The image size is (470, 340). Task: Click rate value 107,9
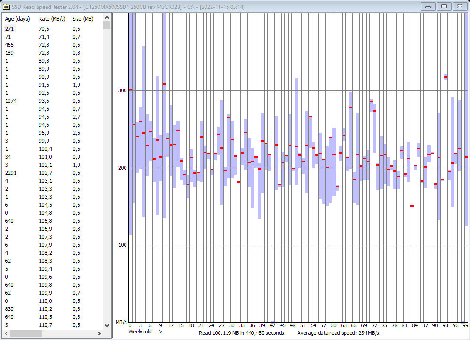46,245
